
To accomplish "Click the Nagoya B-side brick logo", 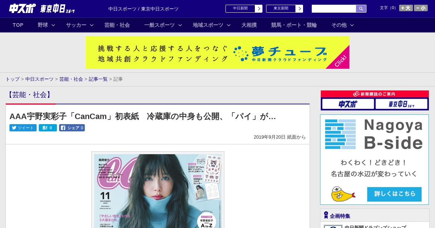I will (340, 134).
